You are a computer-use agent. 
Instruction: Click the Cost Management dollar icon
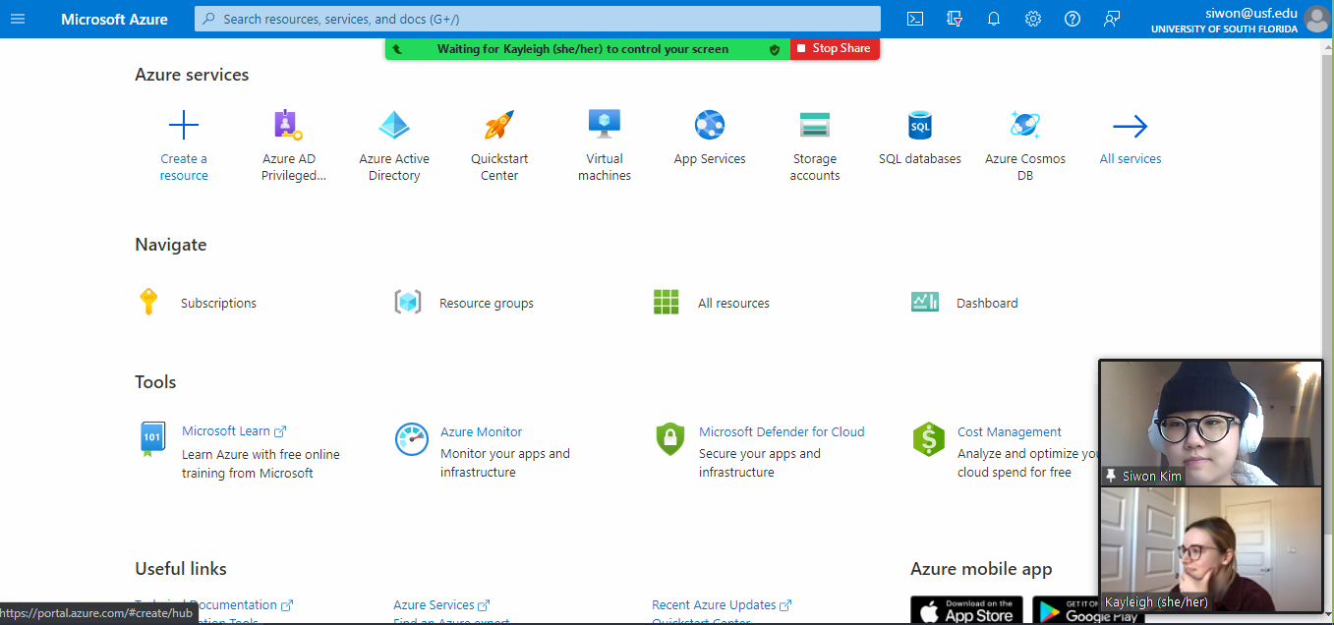[929, 438]
